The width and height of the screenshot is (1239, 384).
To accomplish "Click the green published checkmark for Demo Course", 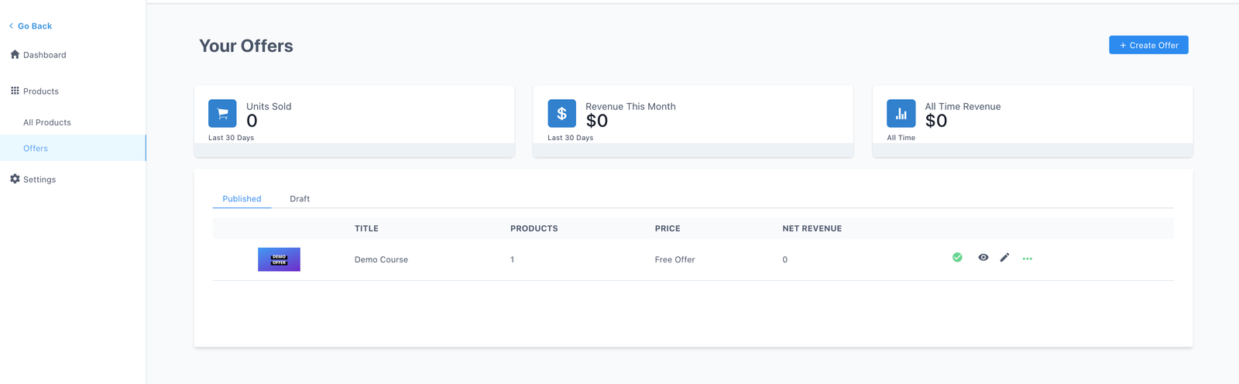I will click(957, 258).
